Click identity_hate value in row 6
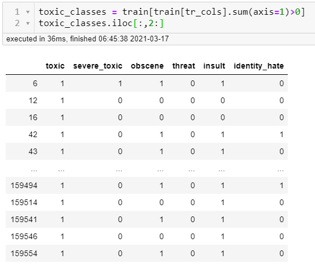The height and width of the screenshot is (272, 315). 282,83
